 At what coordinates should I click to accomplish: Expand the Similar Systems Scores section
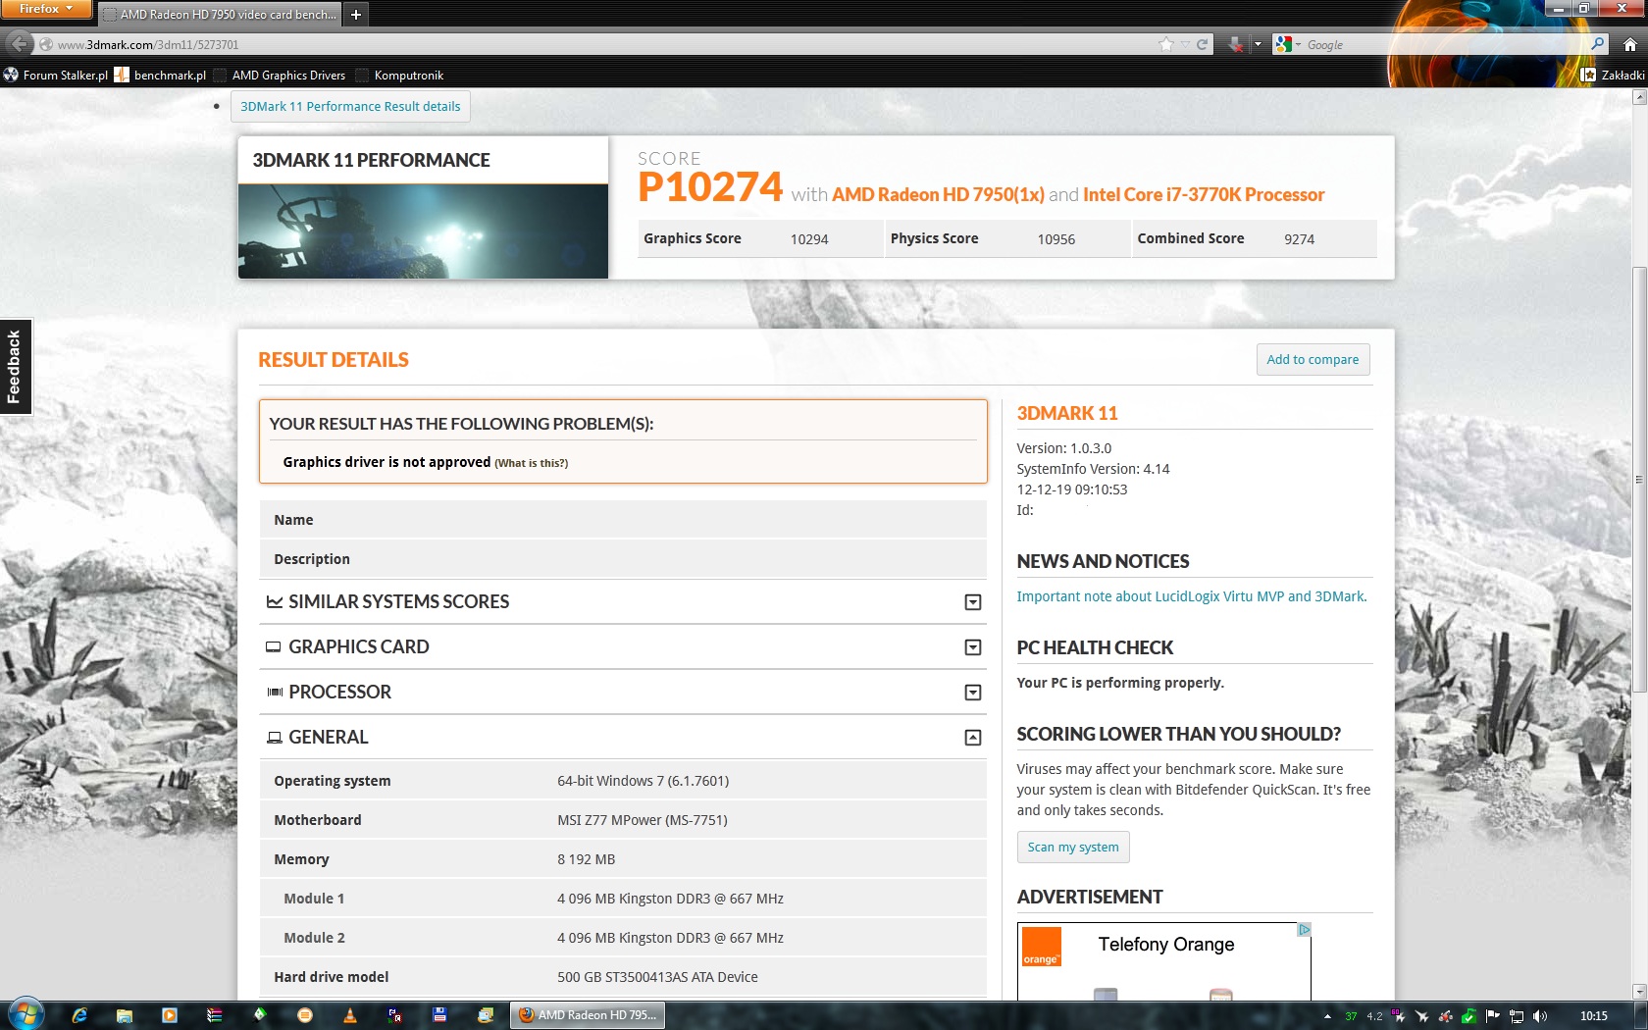(x=972, y=602)
